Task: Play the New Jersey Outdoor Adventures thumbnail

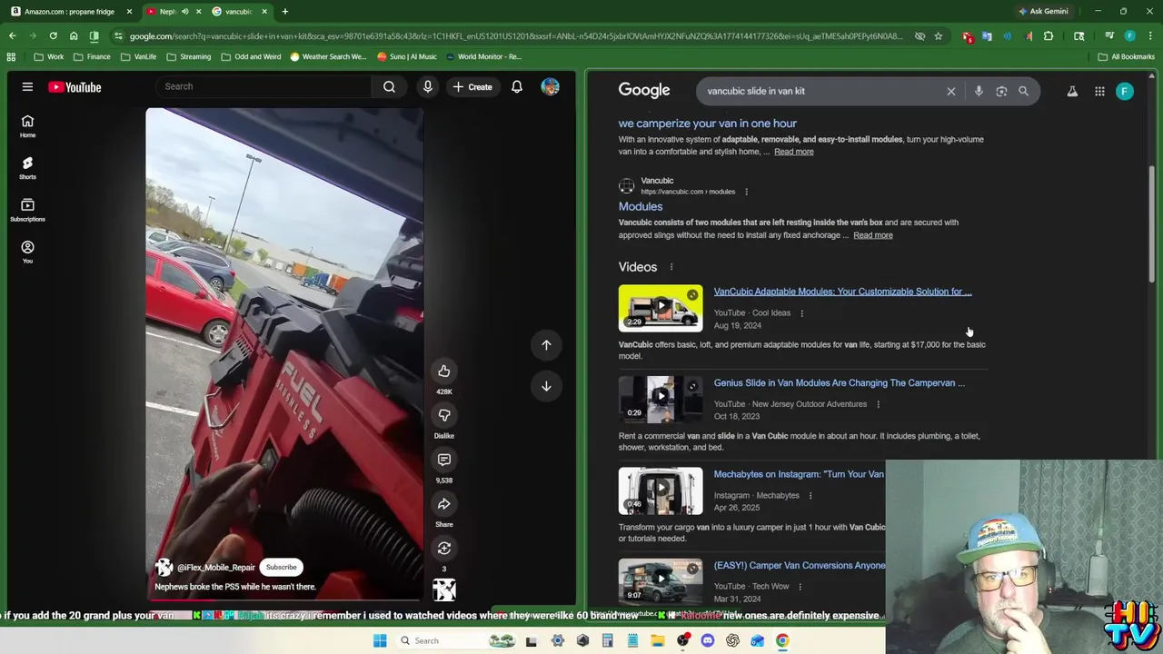Action: [661, 399]
